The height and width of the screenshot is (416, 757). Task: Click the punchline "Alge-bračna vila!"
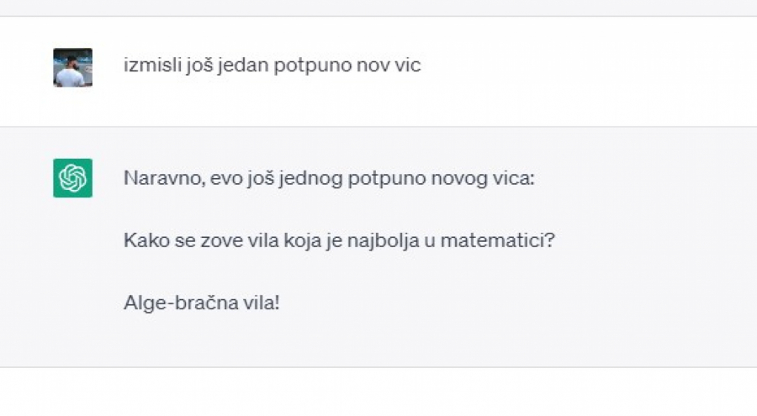(x=201, y=303)
